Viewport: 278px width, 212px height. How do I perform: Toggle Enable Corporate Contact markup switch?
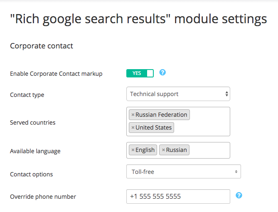coord(140,73)
